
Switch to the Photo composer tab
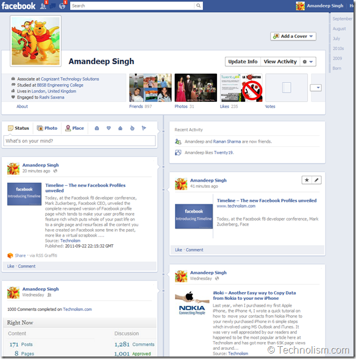[47, 128]
